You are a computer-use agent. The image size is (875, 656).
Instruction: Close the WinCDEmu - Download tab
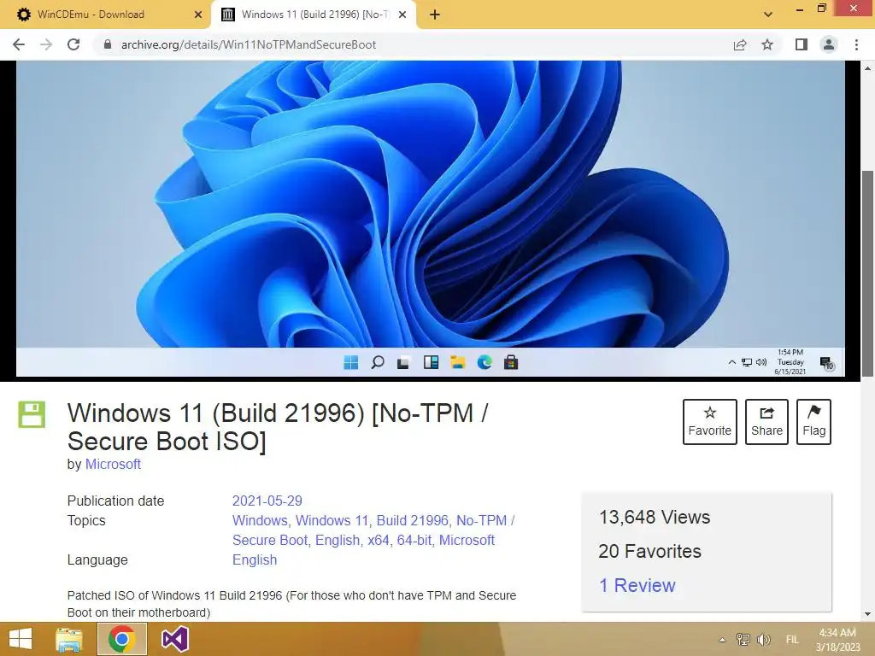[197, 15]
